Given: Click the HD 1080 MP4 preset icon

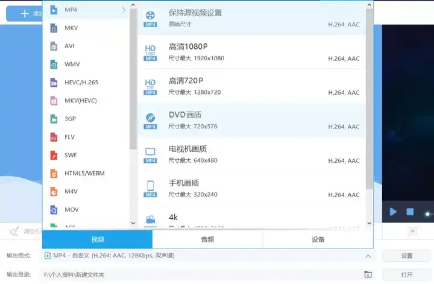Looking at the screenshot, I should coord(150,52).
